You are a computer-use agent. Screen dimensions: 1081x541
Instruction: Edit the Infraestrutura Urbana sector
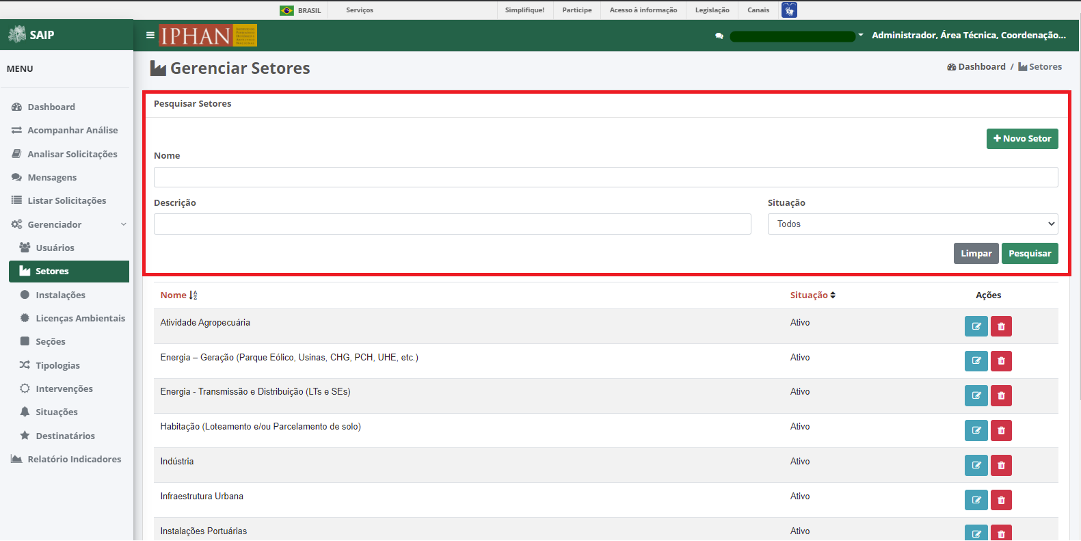[x=976, y=500]
